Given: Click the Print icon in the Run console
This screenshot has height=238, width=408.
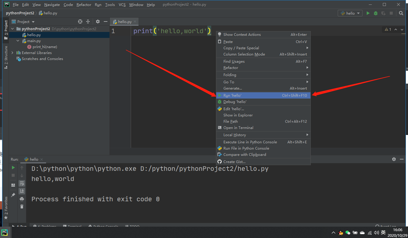Looking at the screenshot, I should [x=22, y=199].
